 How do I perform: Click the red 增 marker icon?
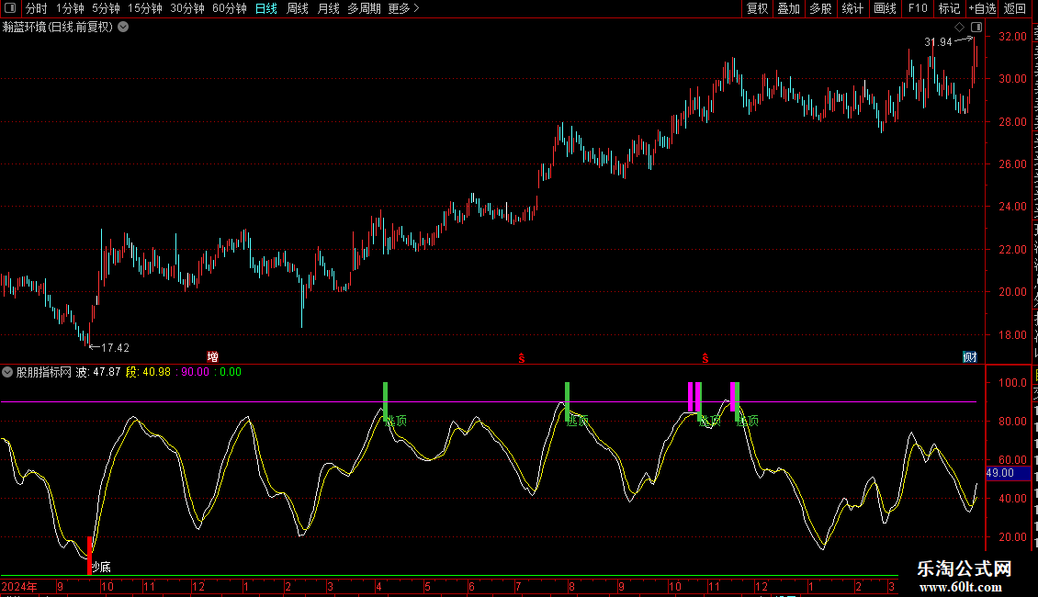212,356
